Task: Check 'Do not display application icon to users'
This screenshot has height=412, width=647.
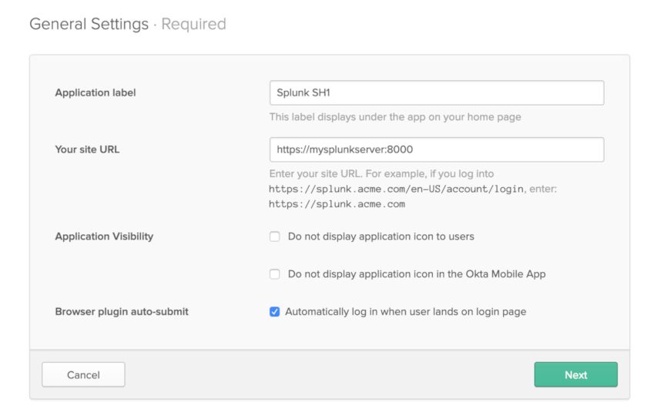Action: point(274,236)
